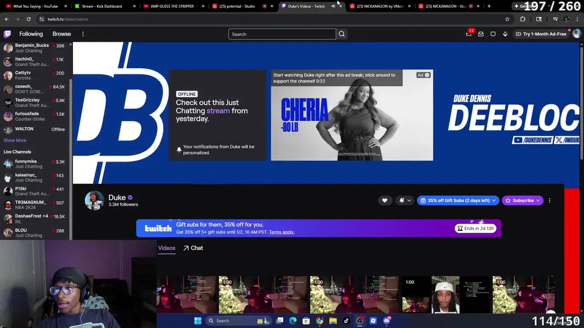Open TikTok from the taskbar

pyautogui.click(x=346, y=321)
